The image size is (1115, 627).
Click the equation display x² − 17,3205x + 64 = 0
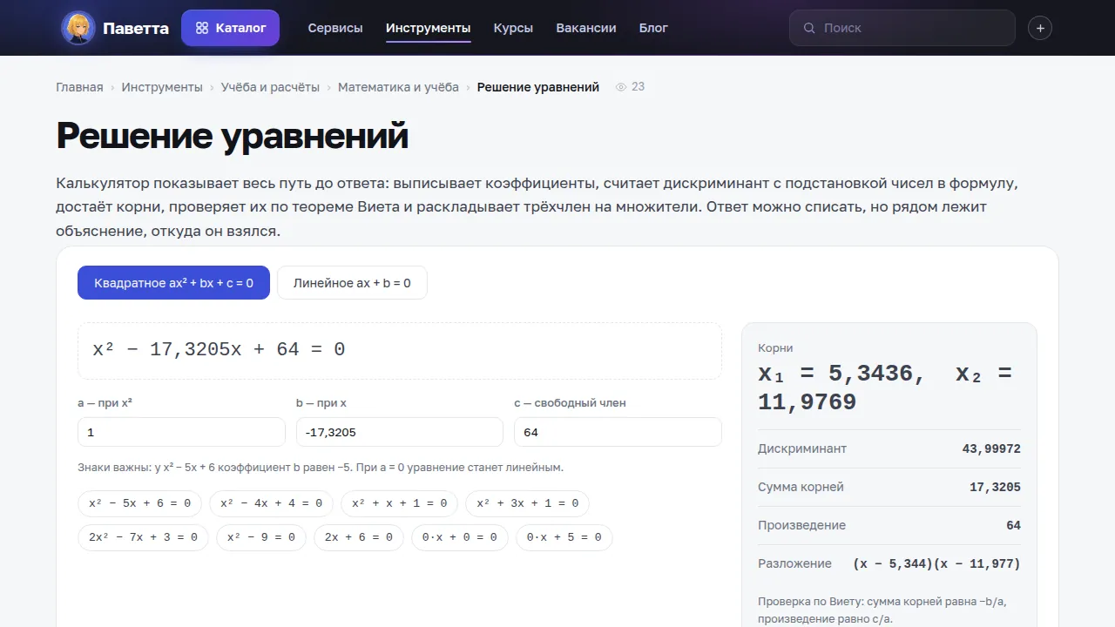point(400,351)
